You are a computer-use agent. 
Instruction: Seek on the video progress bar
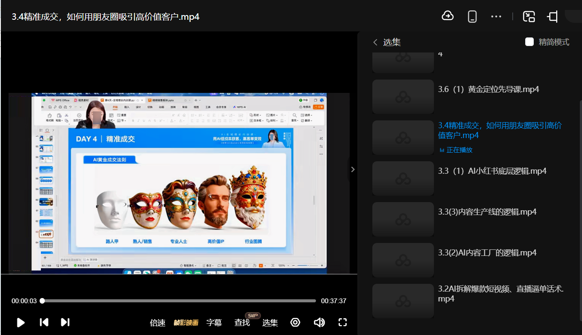pos(179,301)
